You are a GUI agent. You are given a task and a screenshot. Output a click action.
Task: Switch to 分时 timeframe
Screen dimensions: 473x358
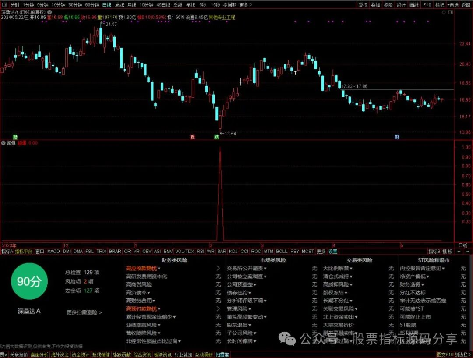(14, 4)
